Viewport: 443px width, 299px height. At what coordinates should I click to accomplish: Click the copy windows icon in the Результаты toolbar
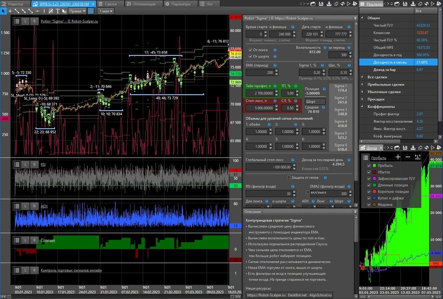[x=420, y=4]
